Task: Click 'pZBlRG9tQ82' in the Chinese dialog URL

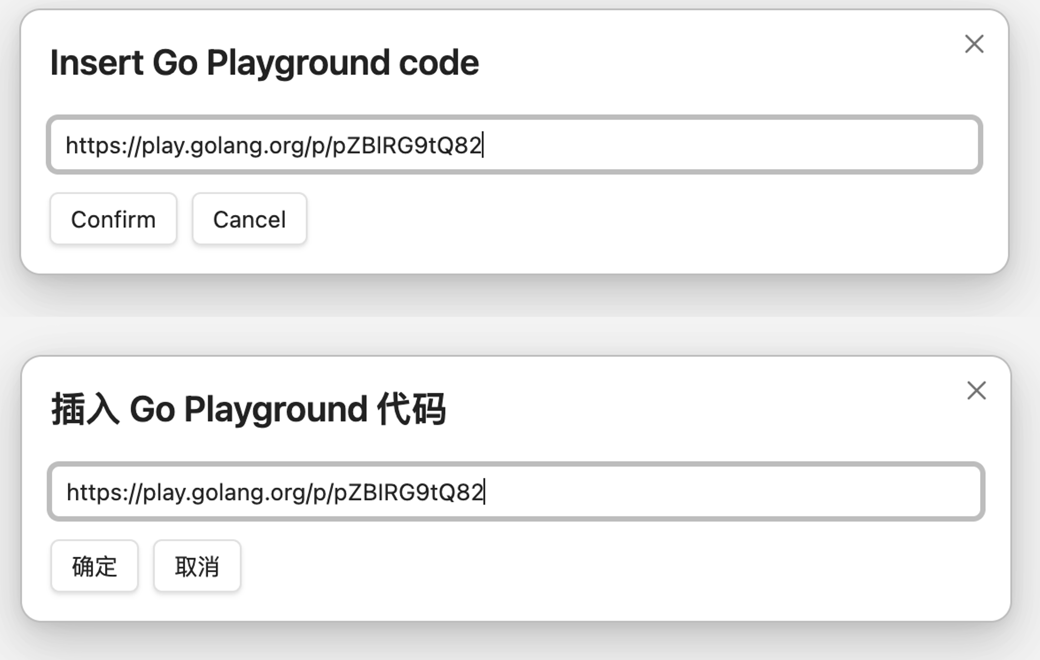Action: [x=408, y=492]
